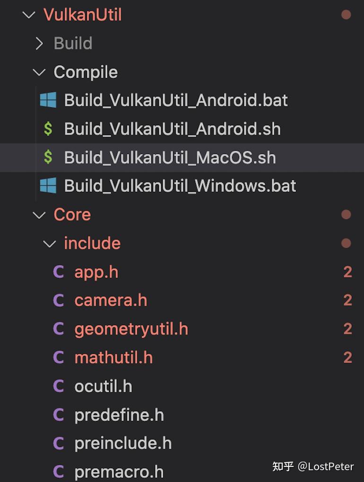Click the C icon next to geometryutil.h
The image size is (364, 482).
(59, 328)
